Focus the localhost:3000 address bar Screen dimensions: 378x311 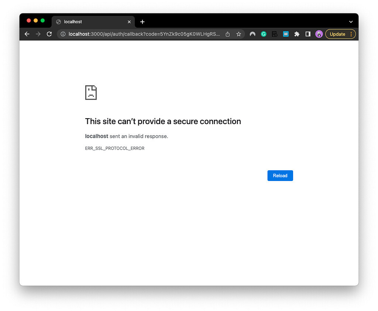pos(144,34)
